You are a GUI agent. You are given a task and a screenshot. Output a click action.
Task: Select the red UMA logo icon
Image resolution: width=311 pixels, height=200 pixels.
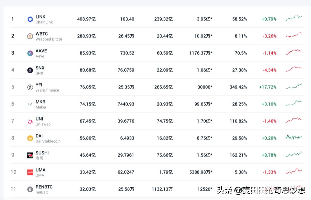coord(30,172)
